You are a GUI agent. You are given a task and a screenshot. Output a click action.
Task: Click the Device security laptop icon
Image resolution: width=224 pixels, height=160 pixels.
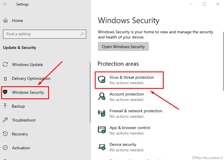[102, 147]
